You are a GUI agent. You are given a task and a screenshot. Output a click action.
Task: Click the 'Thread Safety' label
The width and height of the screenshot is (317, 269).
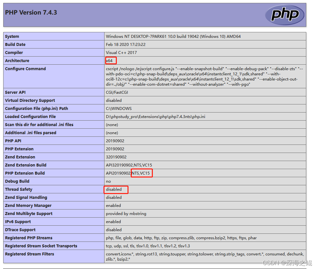coord(18,189)
